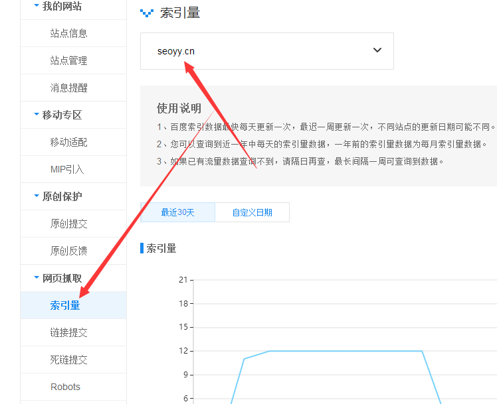Click the 索引量 page title icon

click(x=146, y=13)
